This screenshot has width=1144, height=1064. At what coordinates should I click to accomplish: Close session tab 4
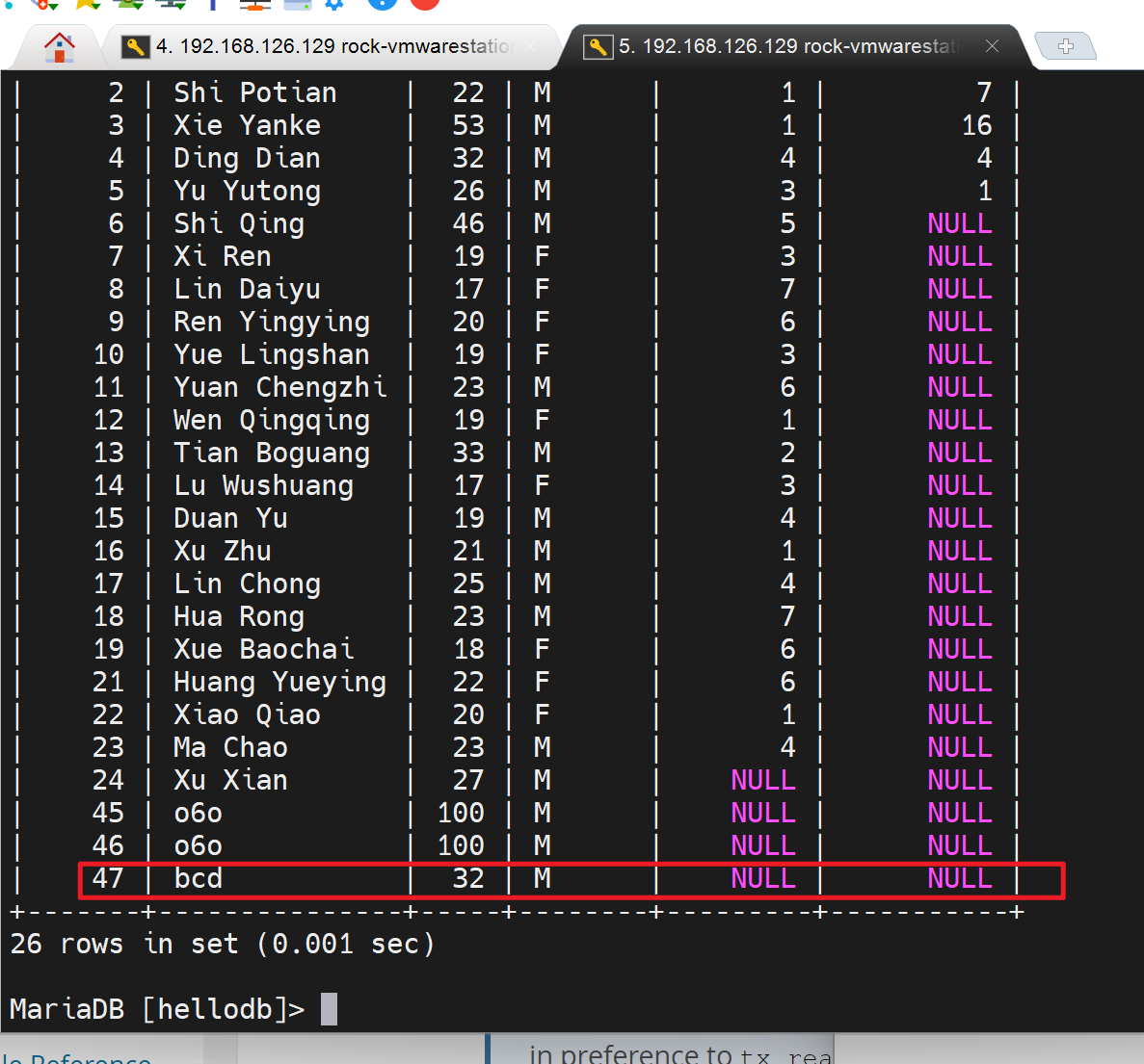pyautogui.click(x=531, y=46)
